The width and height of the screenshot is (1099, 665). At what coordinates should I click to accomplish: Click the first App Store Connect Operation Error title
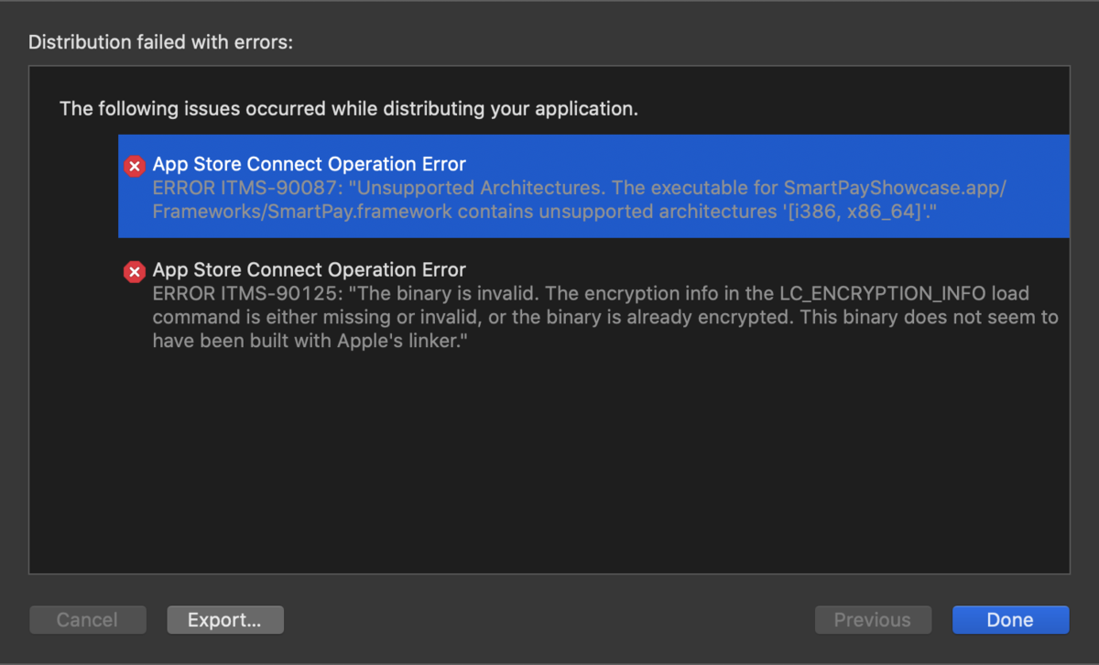pos(309,164)
